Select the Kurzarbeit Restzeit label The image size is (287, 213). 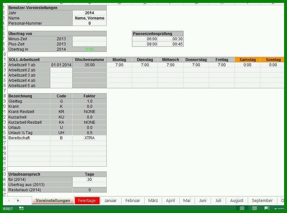29,122
